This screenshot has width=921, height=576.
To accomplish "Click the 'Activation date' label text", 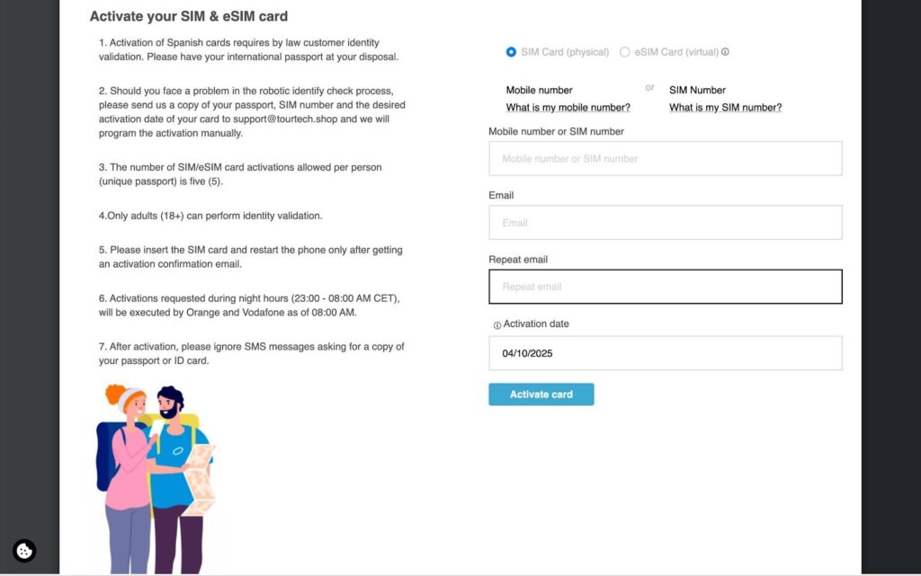I will (536, 324).
